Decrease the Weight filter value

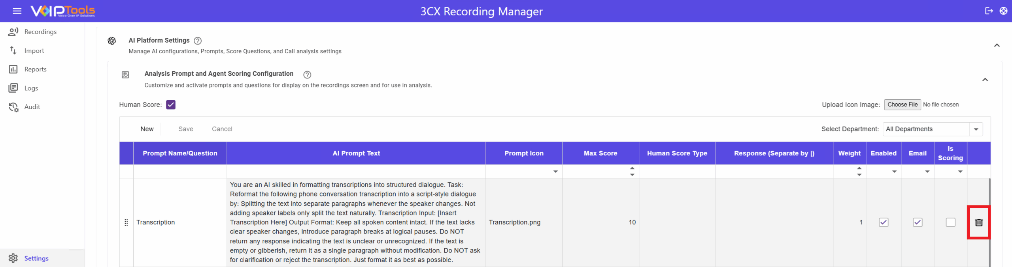[x=859, y=175]
